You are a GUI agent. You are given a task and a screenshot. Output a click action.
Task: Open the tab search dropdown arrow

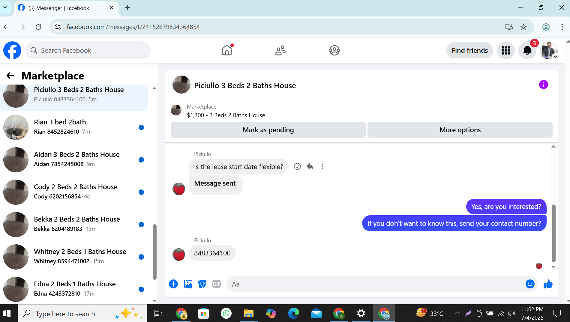[5, 7]
